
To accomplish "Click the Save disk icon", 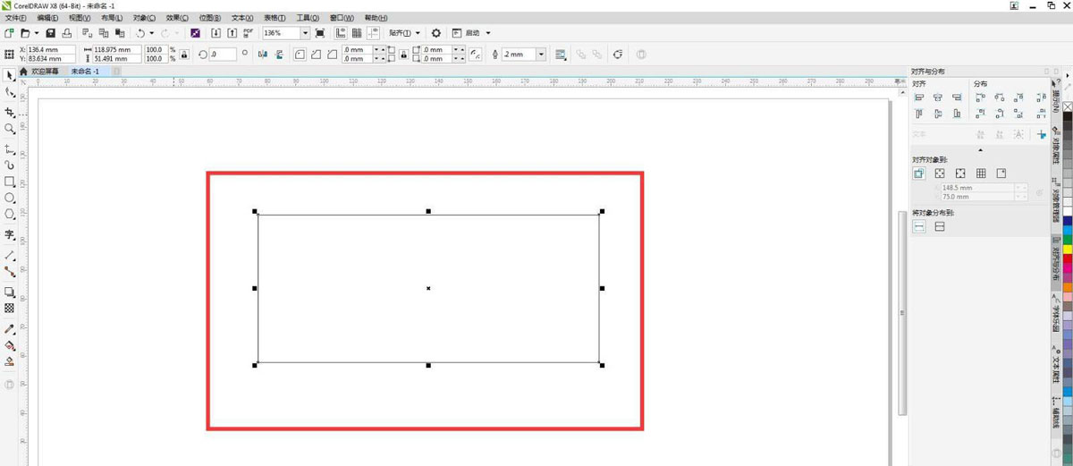I will click(51, 33).
